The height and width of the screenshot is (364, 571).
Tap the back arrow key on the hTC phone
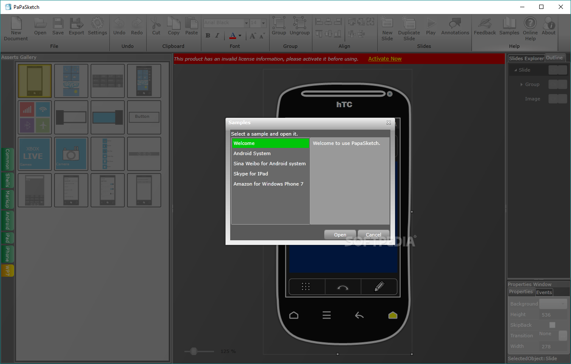click(359, 315)
